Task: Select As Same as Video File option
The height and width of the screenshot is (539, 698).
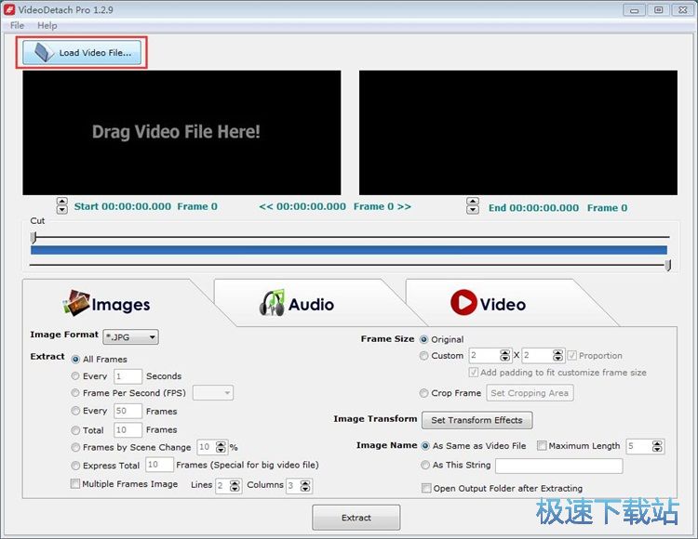Action: point(425,446)
